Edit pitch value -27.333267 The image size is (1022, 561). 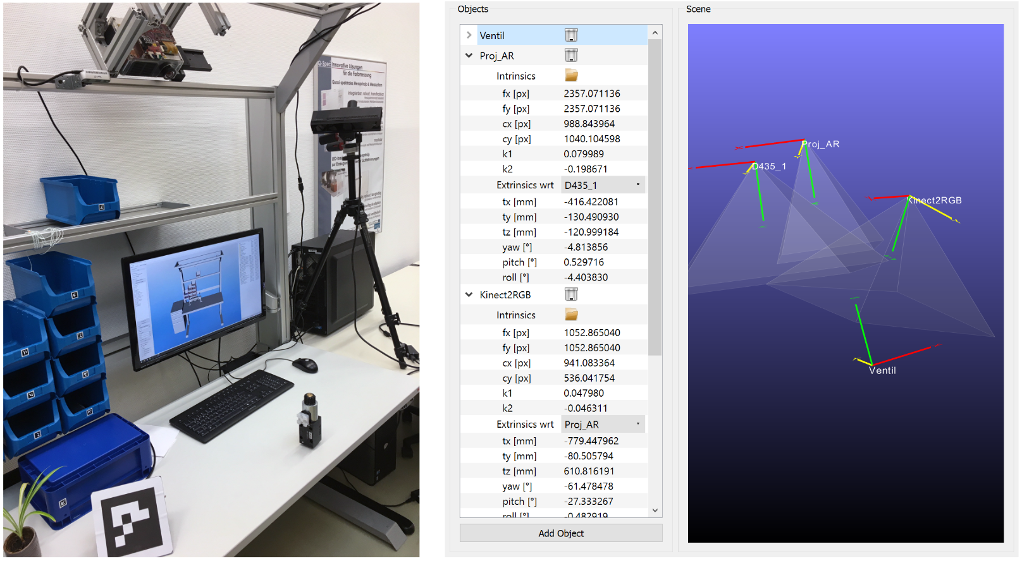pyautogui.click(x=589, y=502)
